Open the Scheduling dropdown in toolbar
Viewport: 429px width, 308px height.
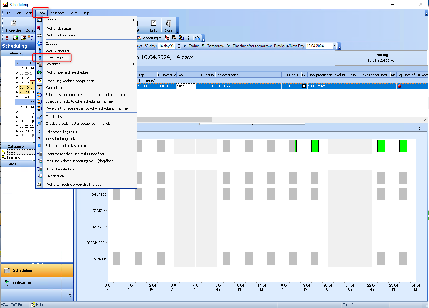(149, 38)
